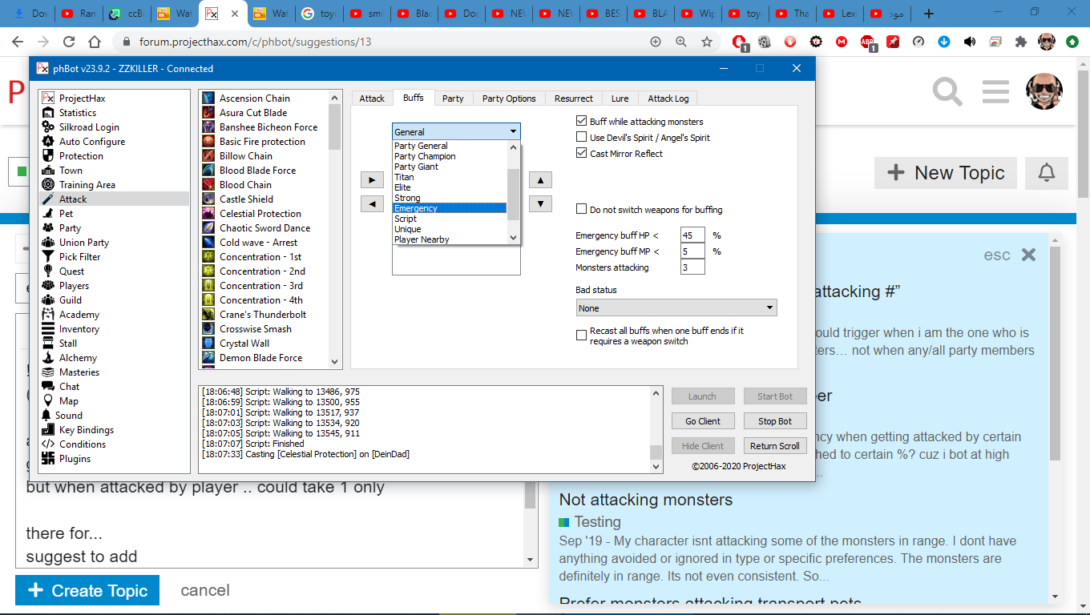Open the Inventory icon in the sidebar
Viewport: 1090px width, 615px height.
[x=48, y=329]
